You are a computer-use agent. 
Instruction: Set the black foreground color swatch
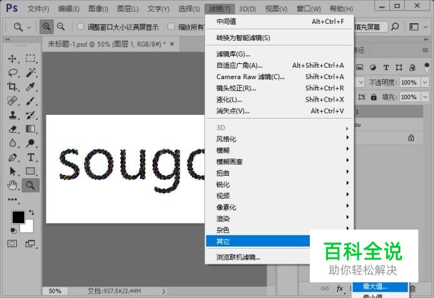coord(17,216)
